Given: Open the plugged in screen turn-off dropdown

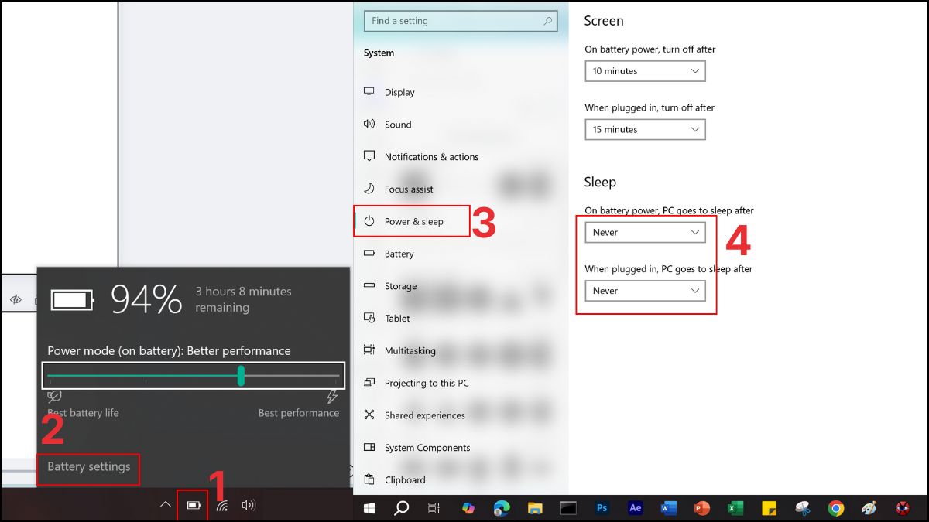Looking at the screenshot, I should coord(646,129).
